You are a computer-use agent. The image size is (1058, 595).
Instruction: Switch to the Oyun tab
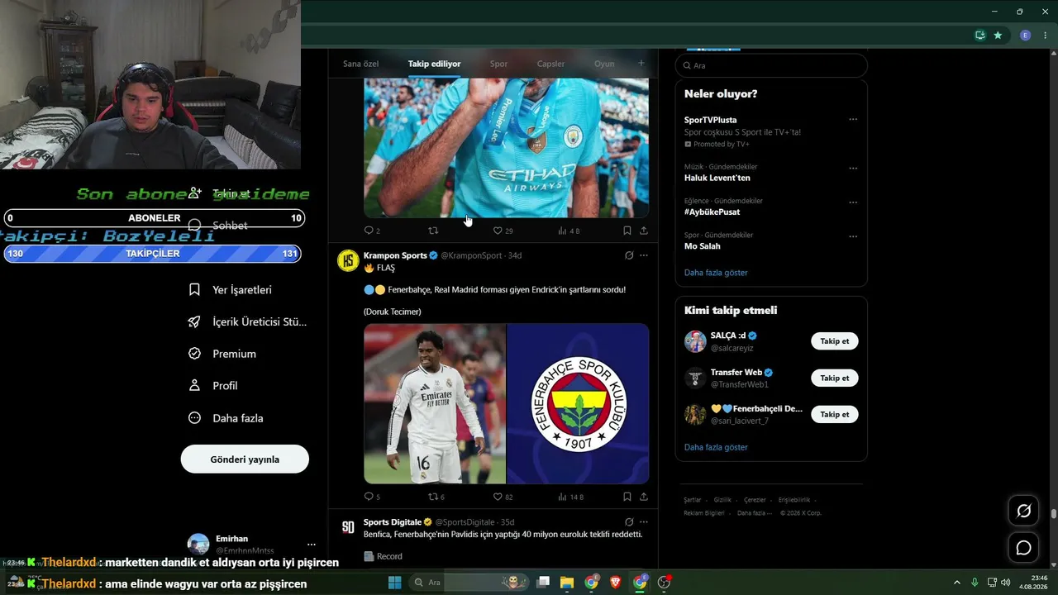tap(604, 64)
